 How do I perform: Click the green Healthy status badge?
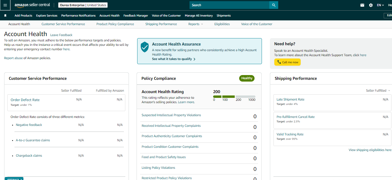click(247, 78)
